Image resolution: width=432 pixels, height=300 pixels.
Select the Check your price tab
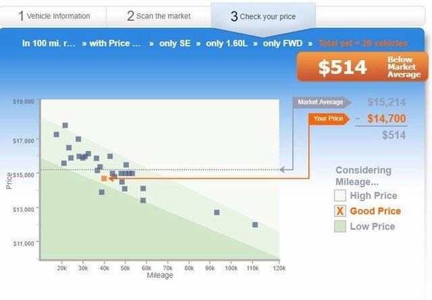coord(263,16)
